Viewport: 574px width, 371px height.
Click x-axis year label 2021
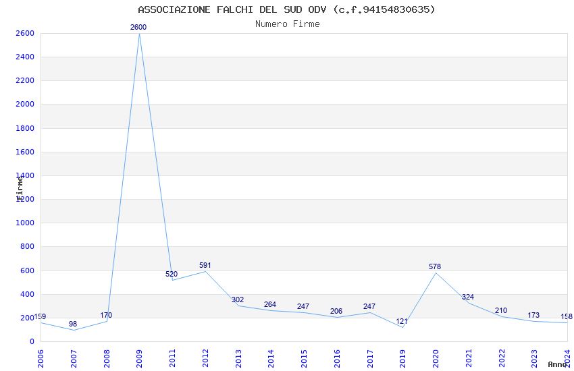coord(469,359)
